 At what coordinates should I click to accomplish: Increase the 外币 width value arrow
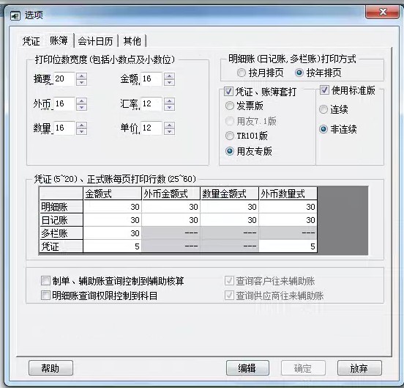[x=82, y=100]
